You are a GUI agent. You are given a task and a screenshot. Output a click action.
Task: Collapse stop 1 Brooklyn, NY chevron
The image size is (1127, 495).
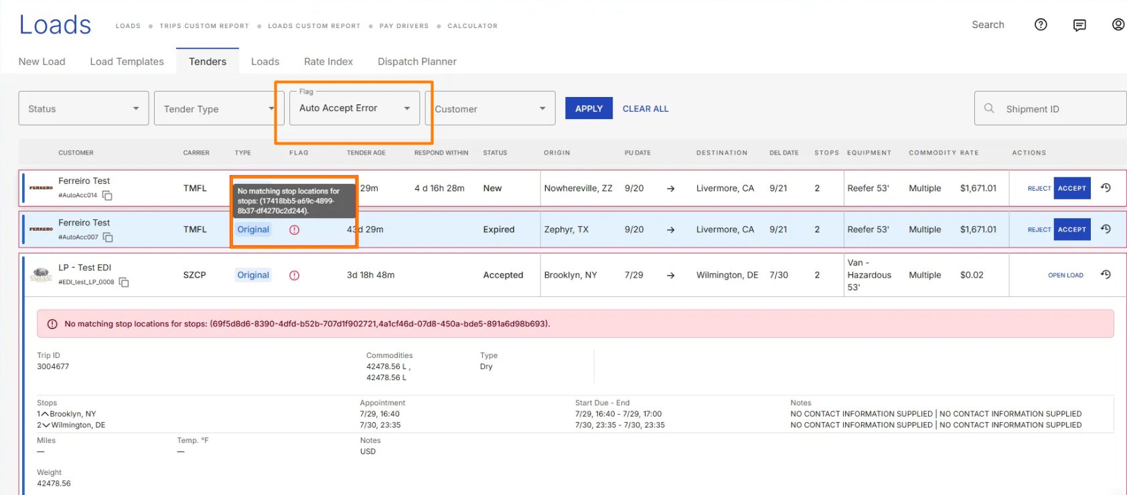pyautogui.click(x=45, y=414)
